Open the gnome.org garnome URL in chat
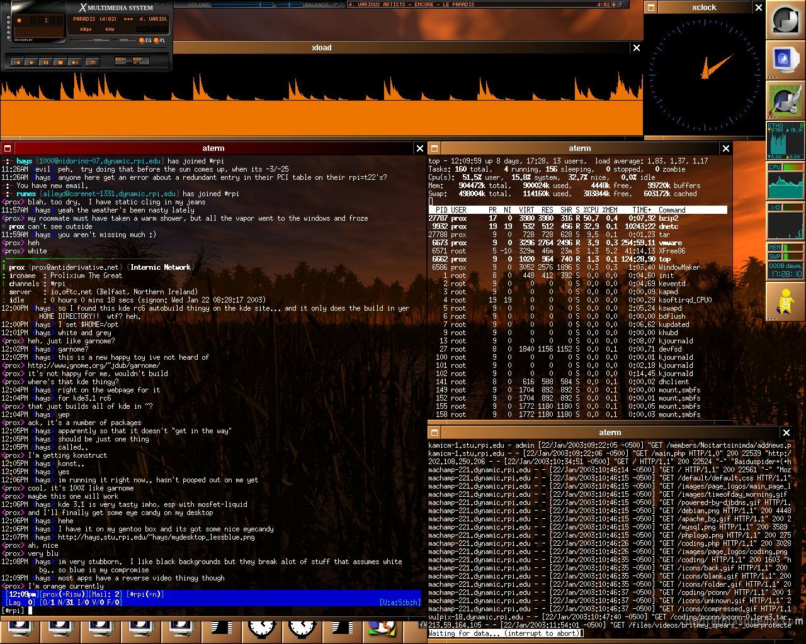806x644 pixels. [94, 365]
